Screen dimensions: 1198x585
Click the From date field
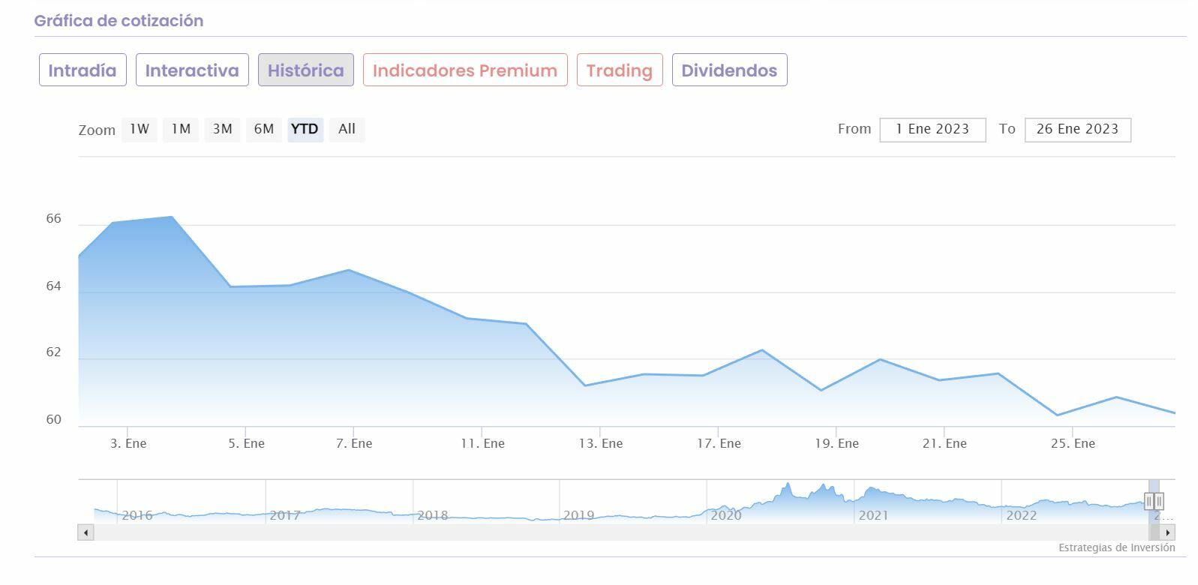[932, 129]
